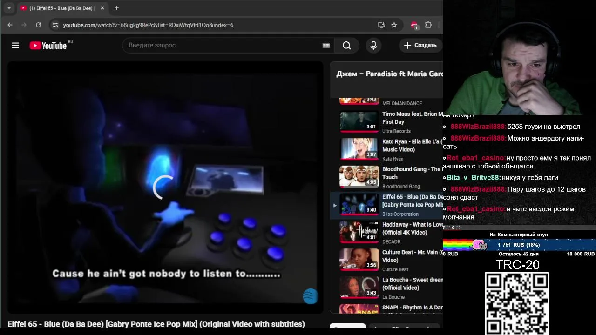This screenshot has width=596, height=335.
Task: Open Culture Beat Mr. Vain title
Action: pos(412,256)
